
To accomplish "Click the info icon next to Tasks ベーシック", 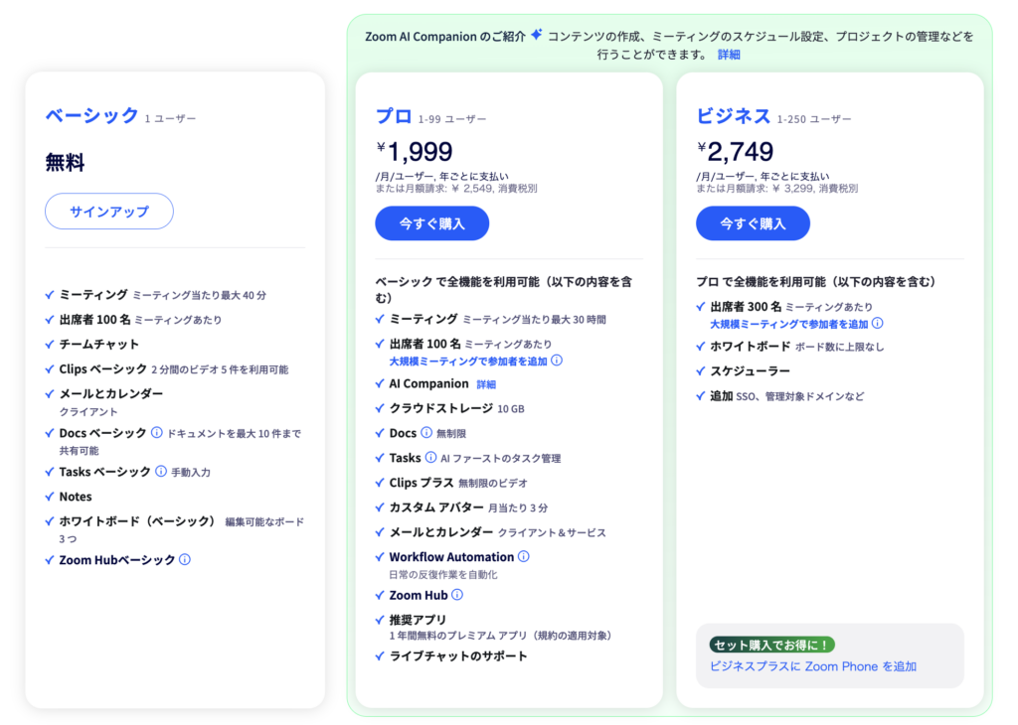I will [x=161, y=472].
